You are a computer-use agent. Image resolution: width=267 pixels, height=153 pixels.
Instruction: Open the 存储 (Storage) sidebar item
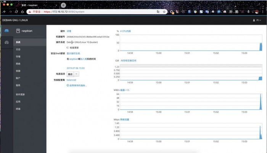(18, 57)
